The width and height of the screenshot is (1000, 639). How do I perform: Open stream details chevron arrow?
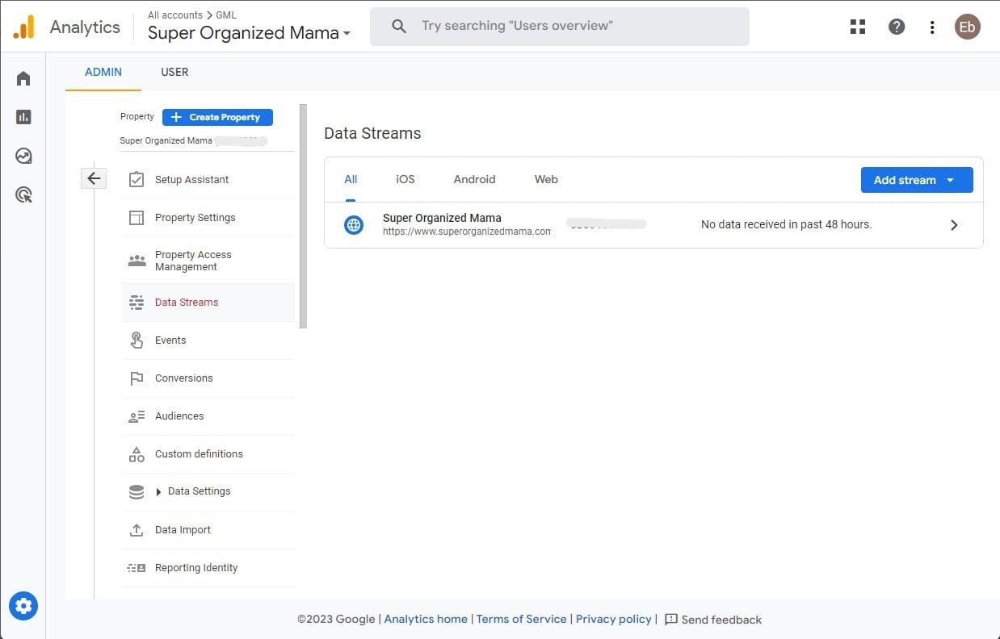pyautogui.click(x=954, y=225)
